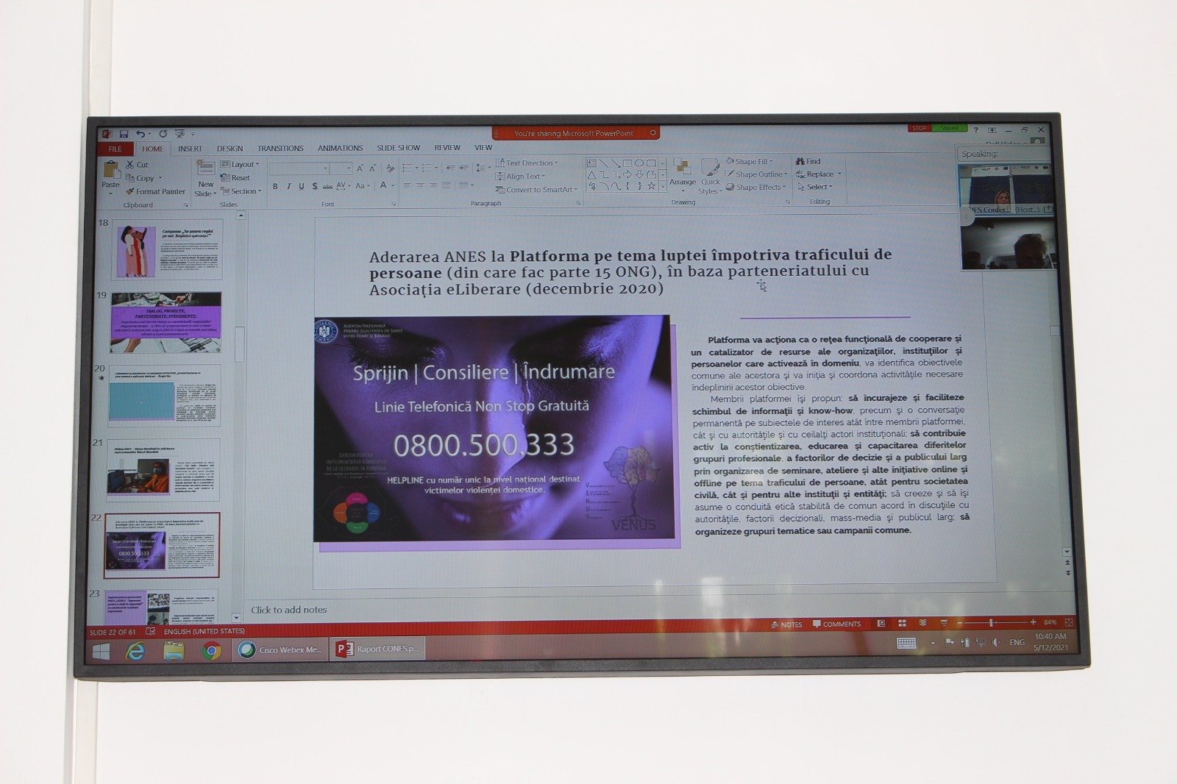Open the SLIDE SHOW ribbon tab
This screenshot has height=784, width=1177.
[398, 148]
